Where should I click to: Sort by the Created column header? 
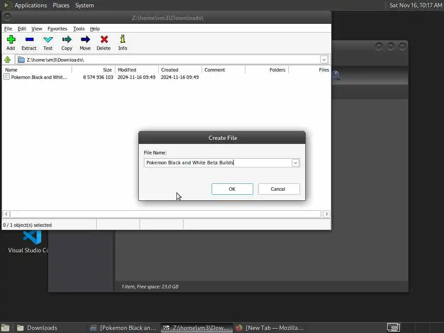click(x=180, y=70)
